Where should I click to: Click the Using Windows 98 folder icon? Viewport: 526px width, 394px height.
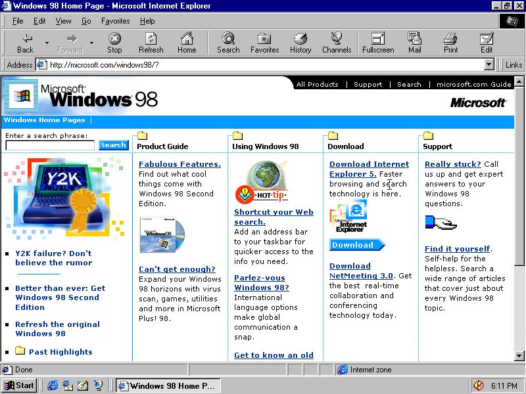tap(237, 136)
